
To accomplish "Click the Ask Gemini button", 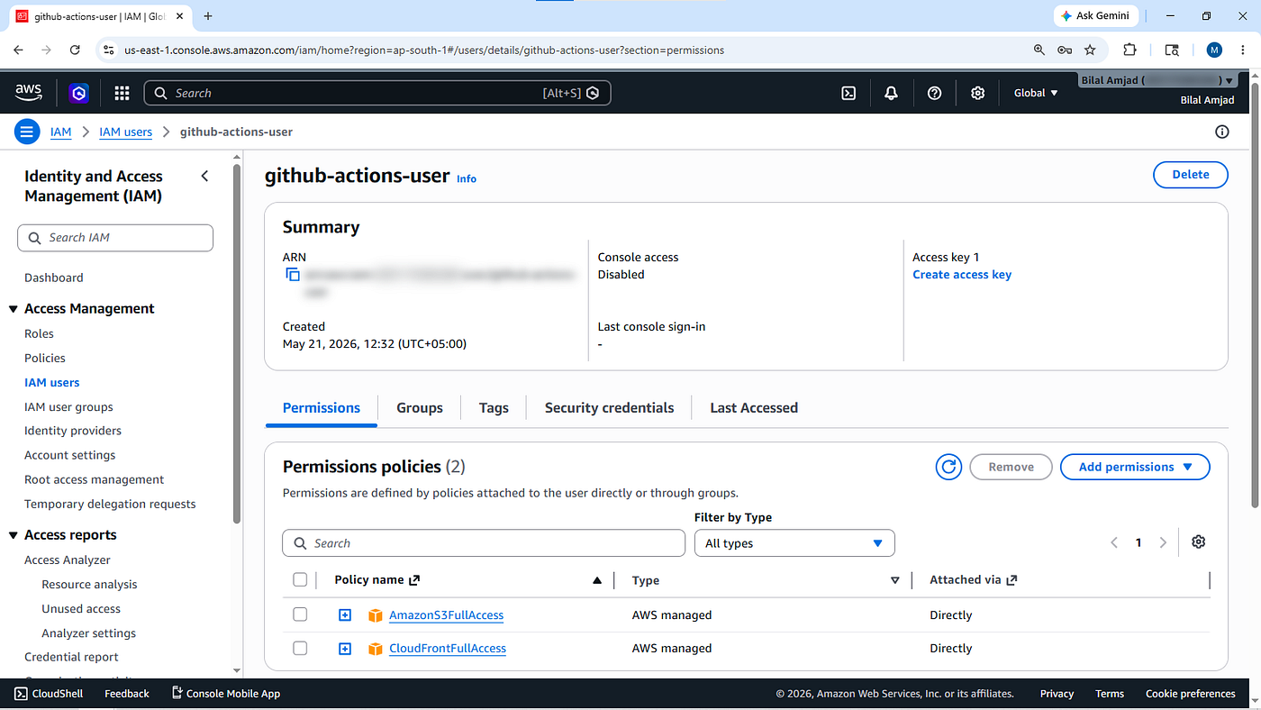I will pos(1096,15).
